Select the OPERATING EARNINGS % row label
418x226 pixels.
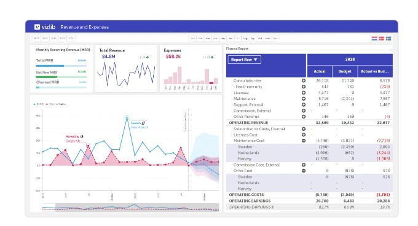point(251,207)
